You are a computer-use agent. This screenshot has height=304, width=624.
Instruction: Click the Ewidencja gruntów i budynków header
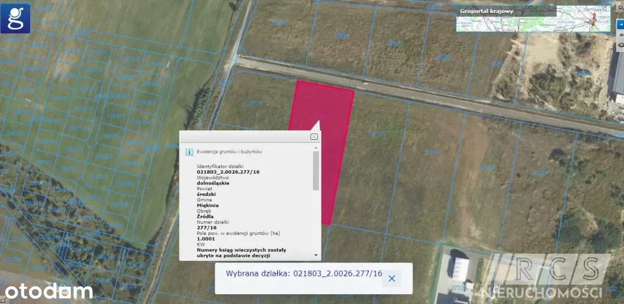[x=229, y=152]
